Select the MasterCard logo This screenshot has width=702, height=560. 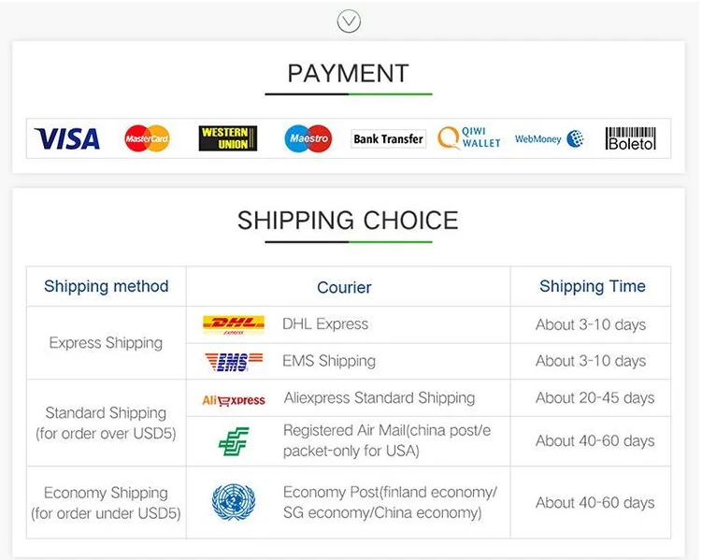click(x=147, y=139)
